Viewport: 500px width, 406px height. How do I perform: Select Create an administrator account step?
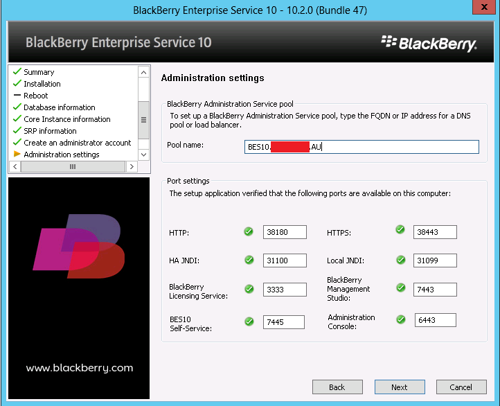tap(77, 143)
